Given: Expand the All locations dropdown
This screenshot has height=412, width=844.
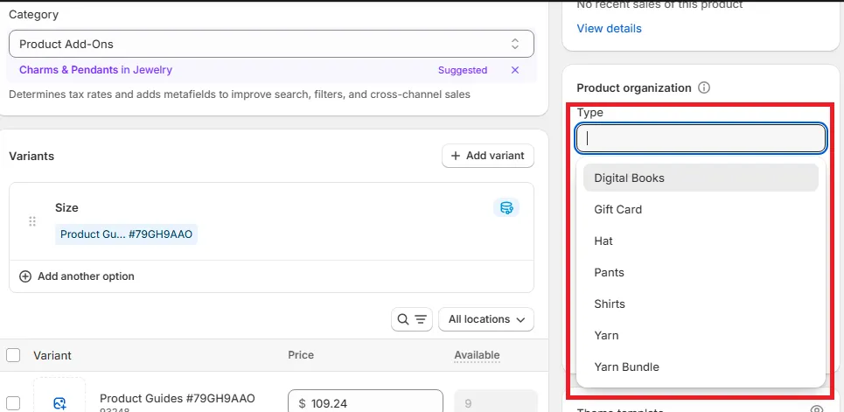Looking at the screenshot, I should (486, 319).
